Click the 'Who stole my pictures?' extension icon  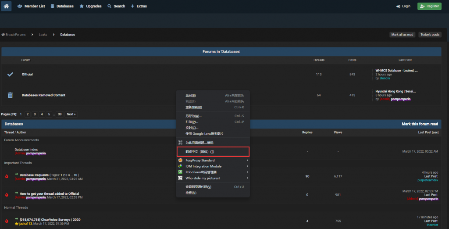tap(180, 178)
